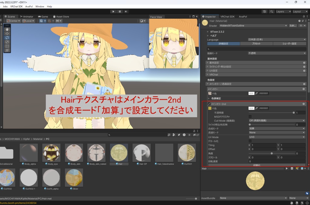Select the Rect tool in Scene view

click(7, 46)
